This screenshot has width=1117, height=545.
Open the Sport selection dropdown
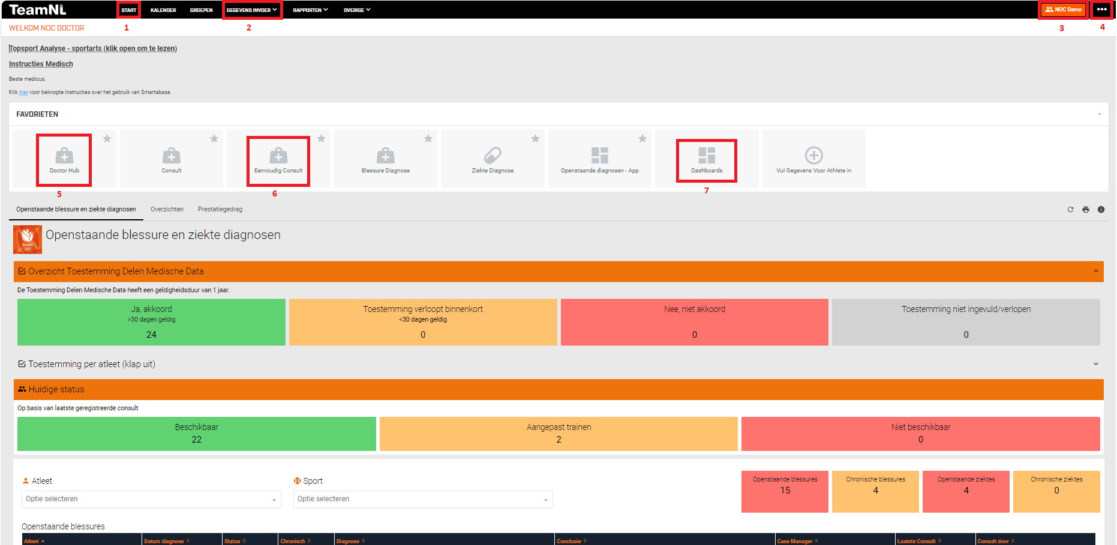point(423,499)
